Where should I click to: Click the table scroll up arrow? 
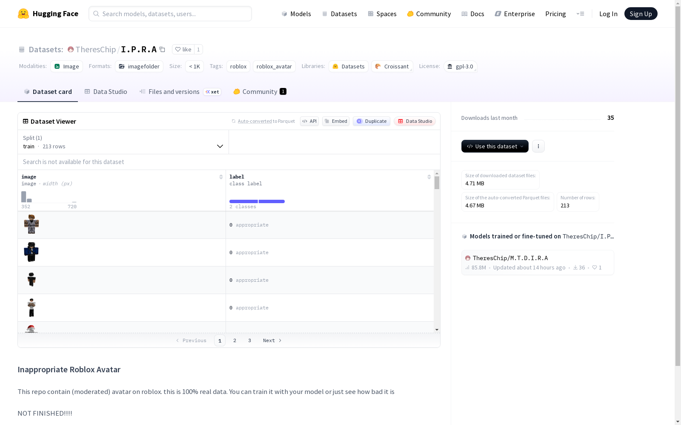pos(437,173)
